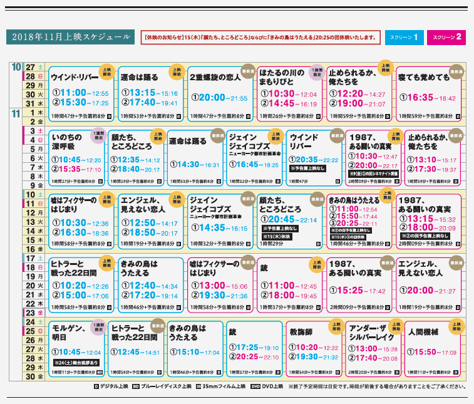The height and width of the screenshot is (404, 474).
Task: Click the 17:25~19:10 showtime
Action: [x=254, y=347]
